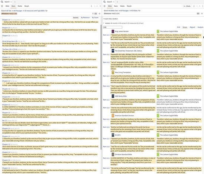Click the star favorite icon in left search

click(x=99, y=13)
